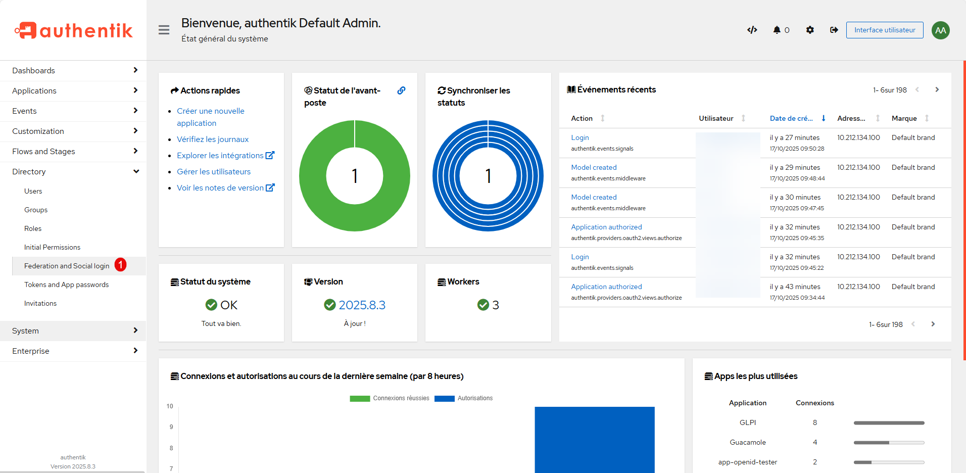Open the API browser code icon
Viewport: 966px width, 473px height.
[752, 30]
